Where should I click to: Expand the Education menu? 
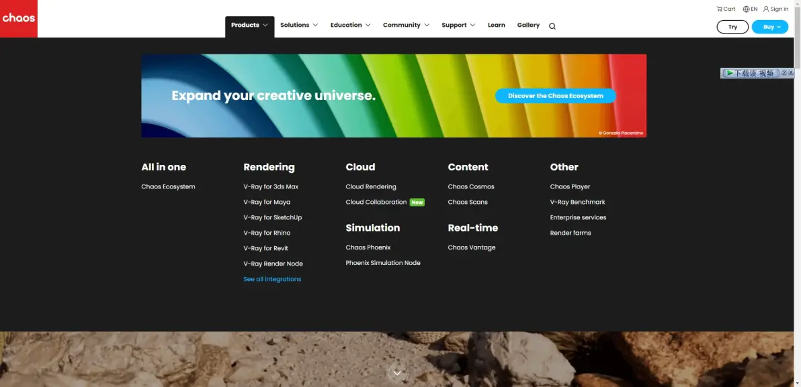pyautogui.click(x=351, y=25)
